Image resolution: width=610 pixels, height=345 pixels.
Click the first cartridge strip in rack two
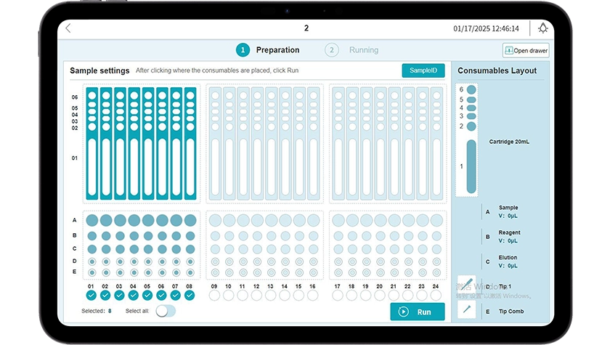coord(215,143)
